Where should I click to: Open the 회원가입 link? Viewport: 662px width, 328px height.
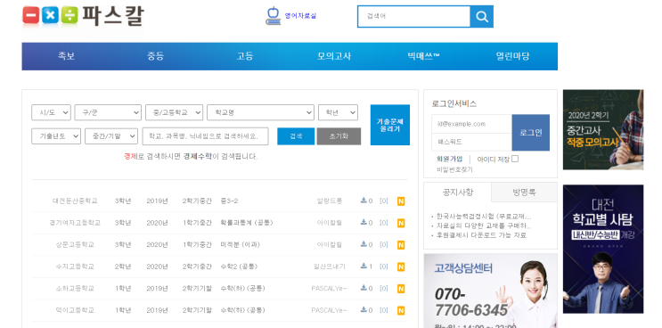(449, 160)
